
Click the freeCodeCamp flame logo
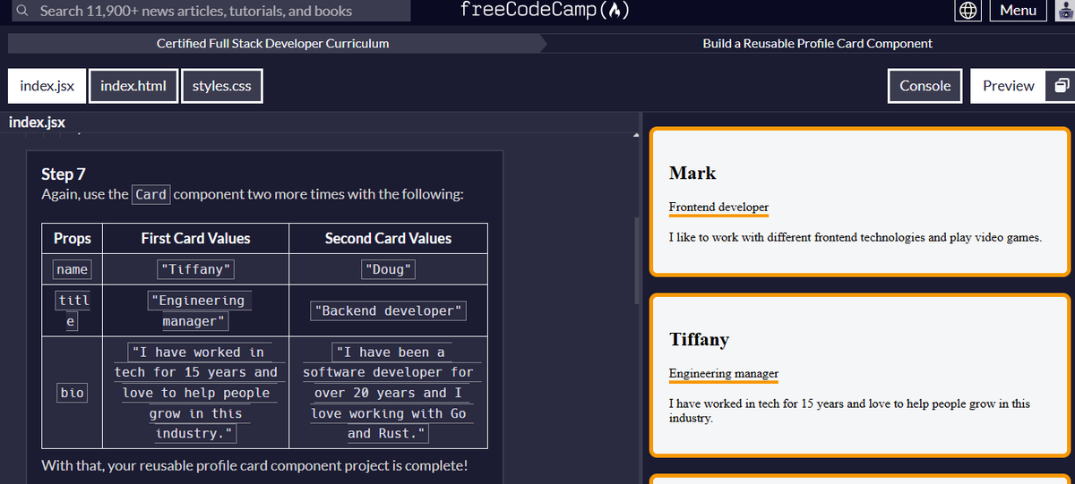point(544,11)
